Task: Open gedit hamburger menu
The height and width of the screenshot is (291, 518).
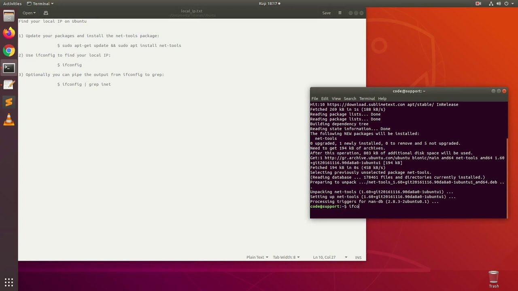Action: [x=340, y=13]
